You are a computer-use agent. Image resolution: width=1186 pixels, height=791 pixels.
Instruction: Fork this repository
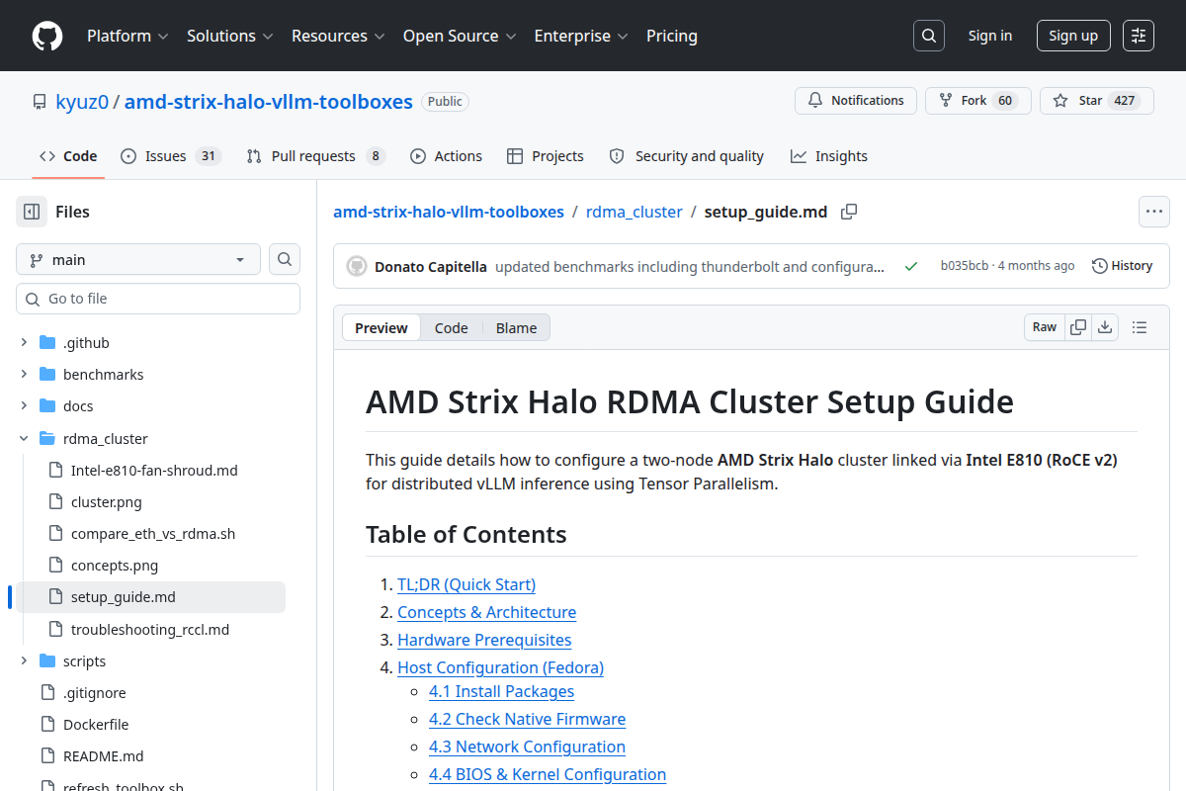point(978,101)
